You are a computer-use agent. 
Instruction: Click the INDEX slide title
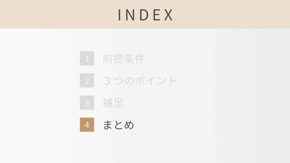tap(145, 15)
